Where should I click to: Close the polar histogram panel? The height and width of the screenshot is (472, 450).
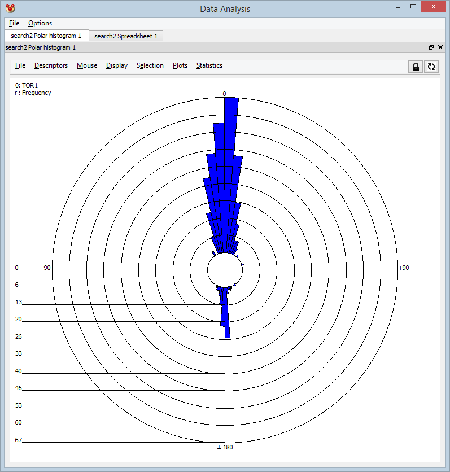click(440, 48)
